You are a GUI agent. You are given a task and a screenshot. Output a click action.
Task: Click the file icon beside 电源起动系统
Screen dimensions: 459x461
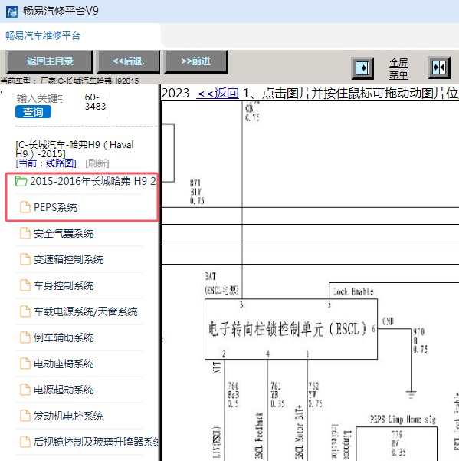[x=25, y=390]
